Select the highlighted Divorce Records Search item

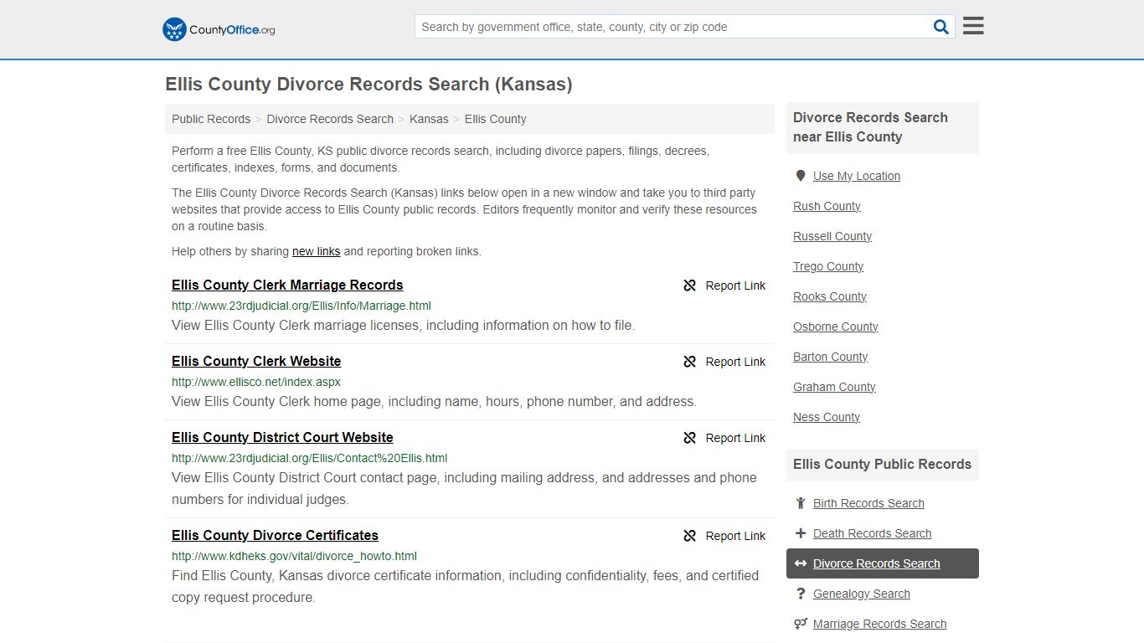(883, 563)
